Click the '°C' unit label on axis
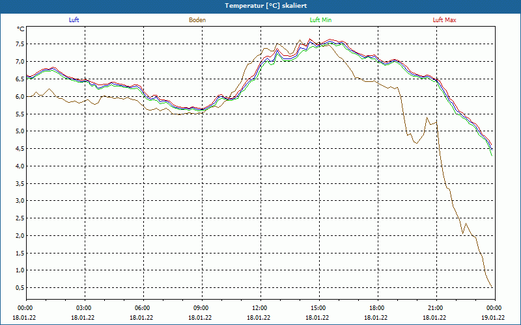 coord(21,29)
